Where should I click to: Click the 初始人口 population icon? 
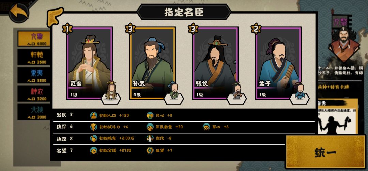click(x=94, y=115)
